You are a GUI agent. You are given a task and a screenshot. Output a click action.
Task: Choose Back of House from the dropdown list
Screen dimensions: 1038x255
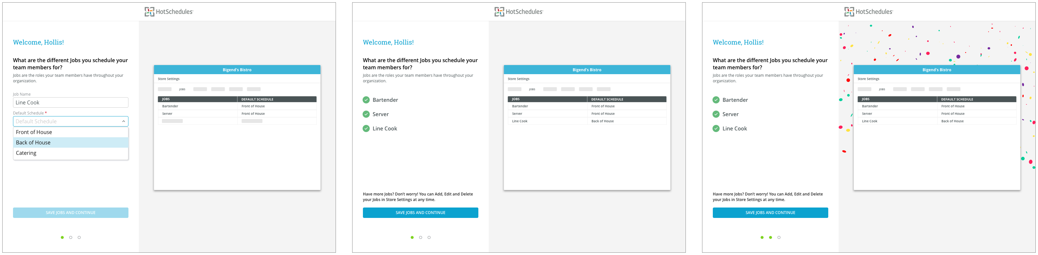(71, 142)
